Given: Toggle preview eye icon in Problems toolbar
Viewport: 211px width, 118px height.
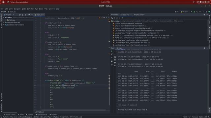Looking at the screenshot, I should pos(112,18).
